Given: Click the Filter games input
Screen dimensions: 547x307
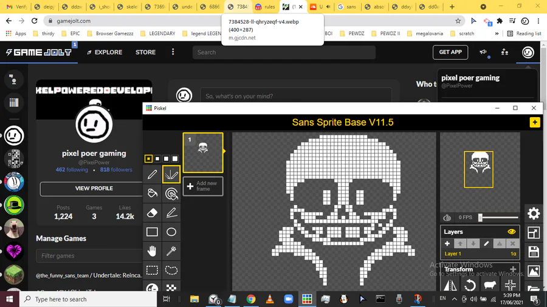Looking at the screenshot, I should pyautogui.click(x=89, y=255).
